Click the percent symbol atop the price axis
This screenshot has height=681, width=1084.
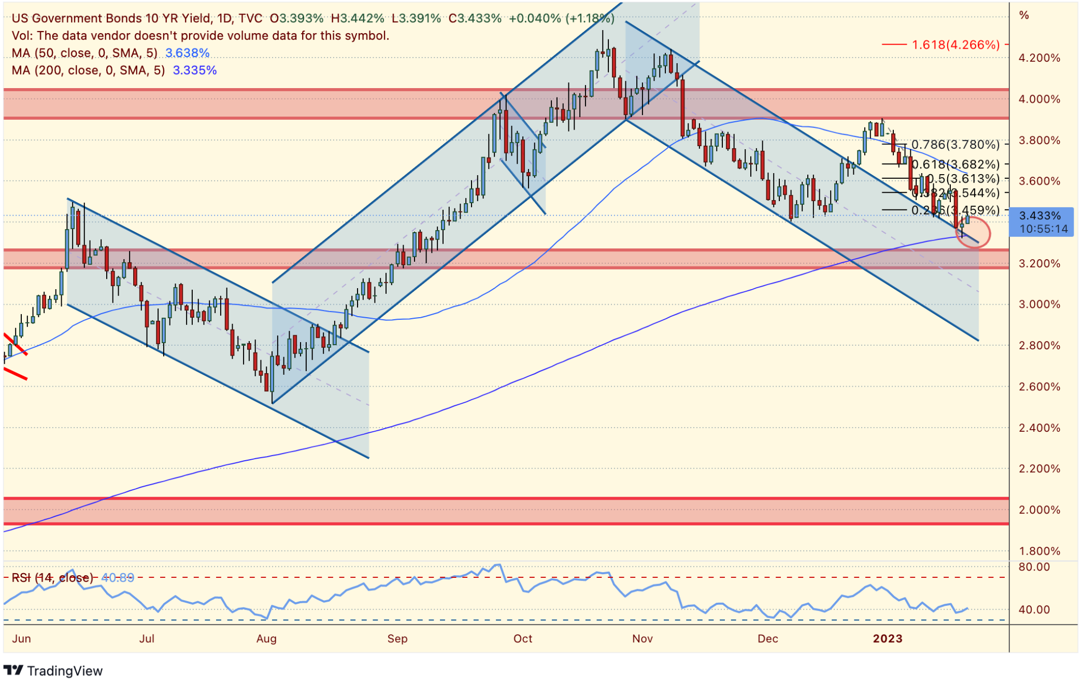pyautogui.click(x=1024, y=16)
